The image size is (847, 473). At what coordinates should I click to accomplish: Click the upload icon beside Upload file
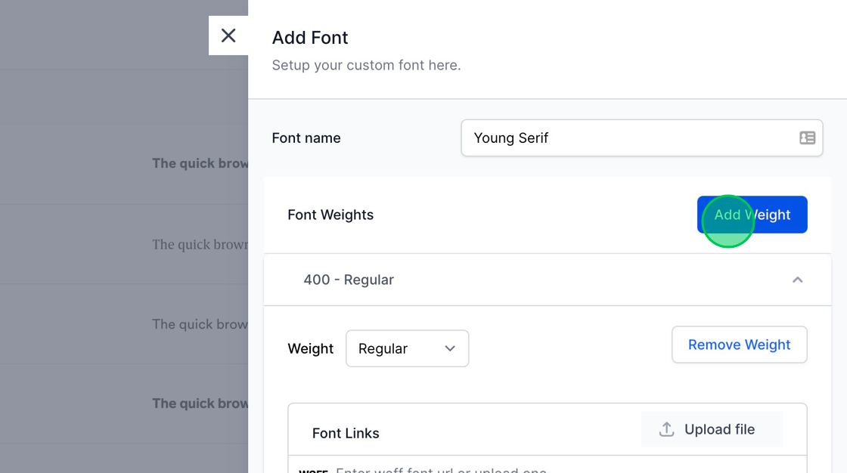coord(666,429)
